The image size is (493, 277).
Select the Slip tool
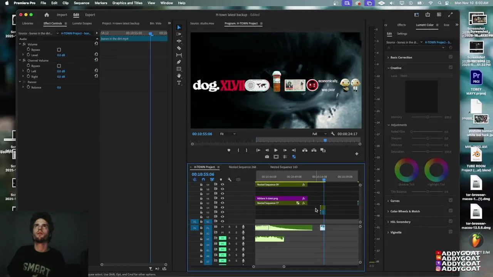pyautogui.click(x=179, y=55)
